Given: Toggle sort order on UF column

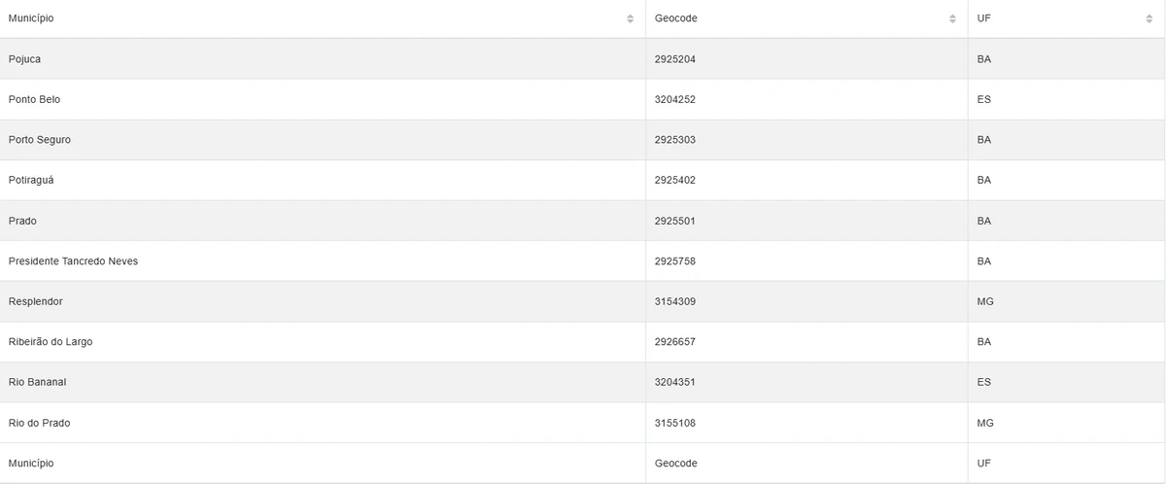Looking at the screenshot, I should click(1149, 18).
